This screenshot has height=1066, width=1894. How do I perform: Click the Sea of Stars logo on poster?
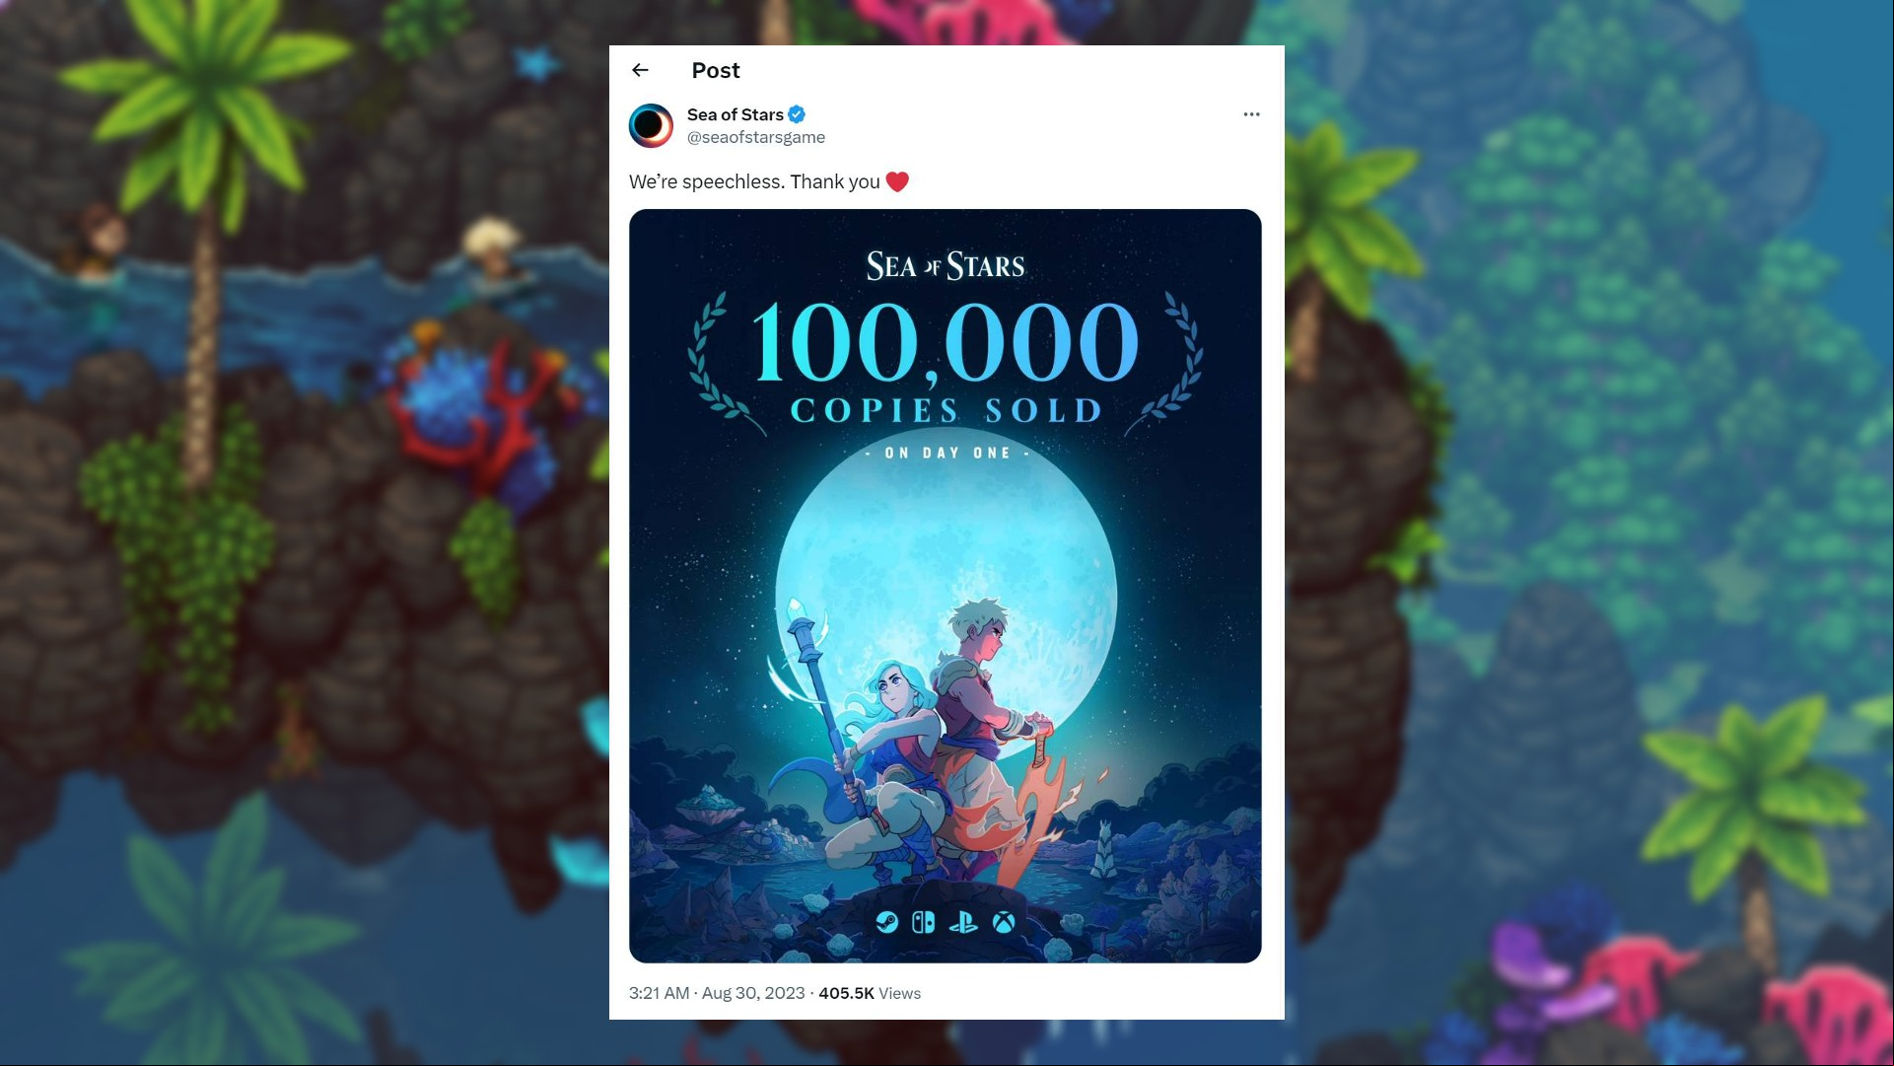click(946, 266)
